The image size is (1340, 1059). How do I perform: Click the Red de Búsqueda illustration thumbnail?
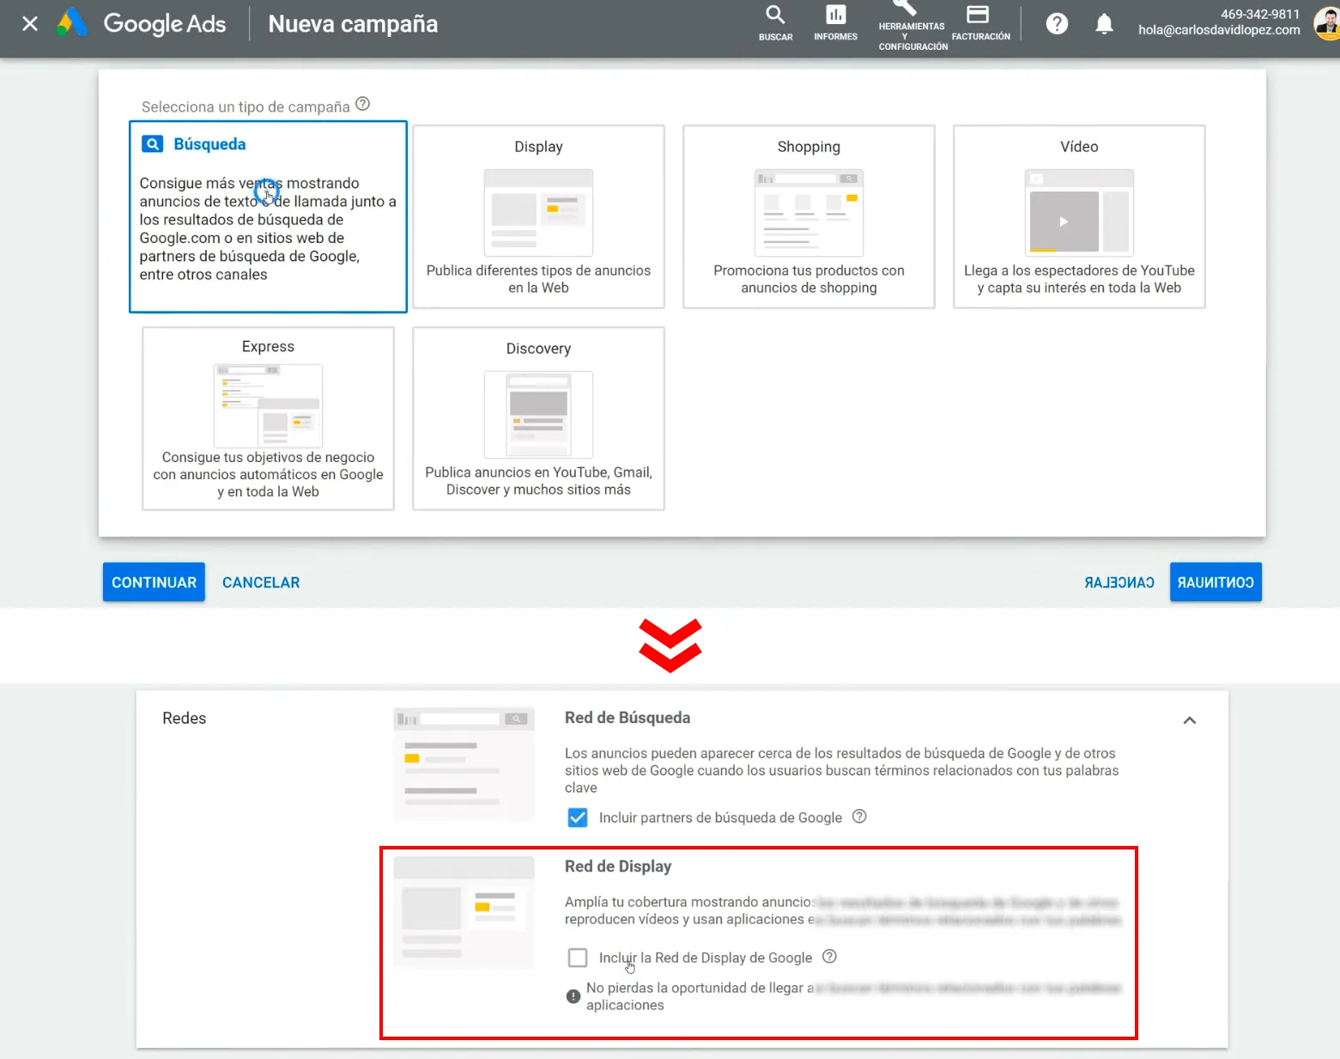click(464, 764)
